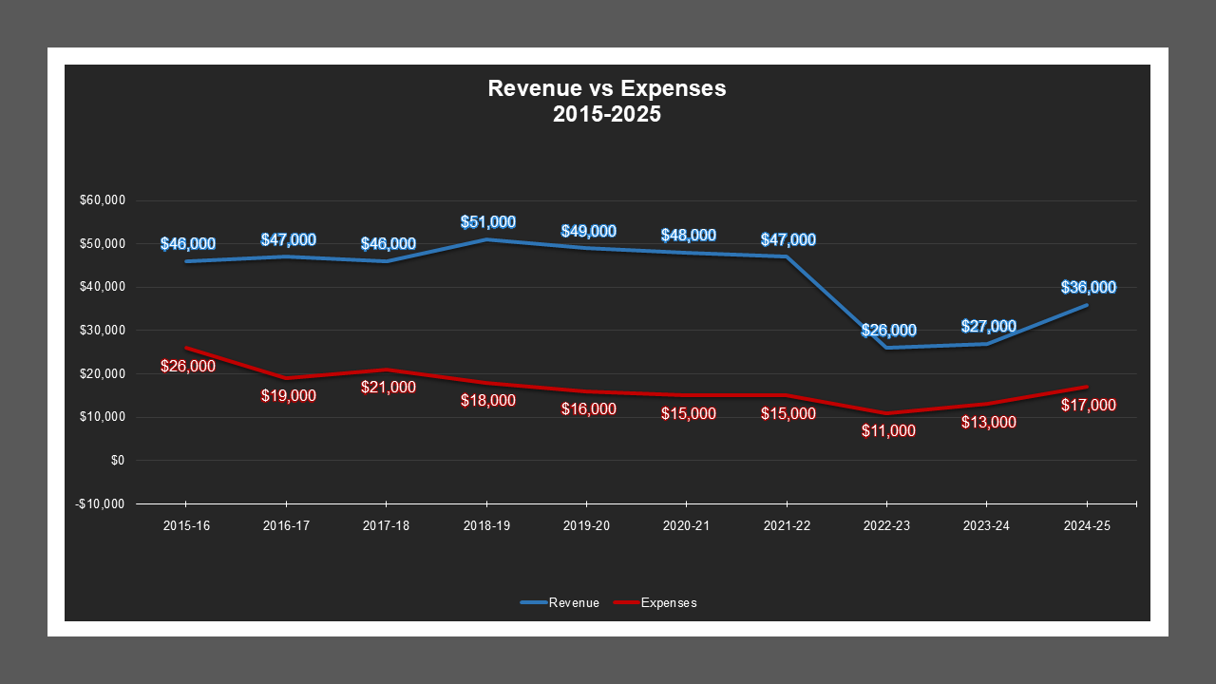Click the $47,000 Revenue label for 2021-22
Viewport: 1216px width, 684px height.
pyautogui.click(x=787, y=238)
